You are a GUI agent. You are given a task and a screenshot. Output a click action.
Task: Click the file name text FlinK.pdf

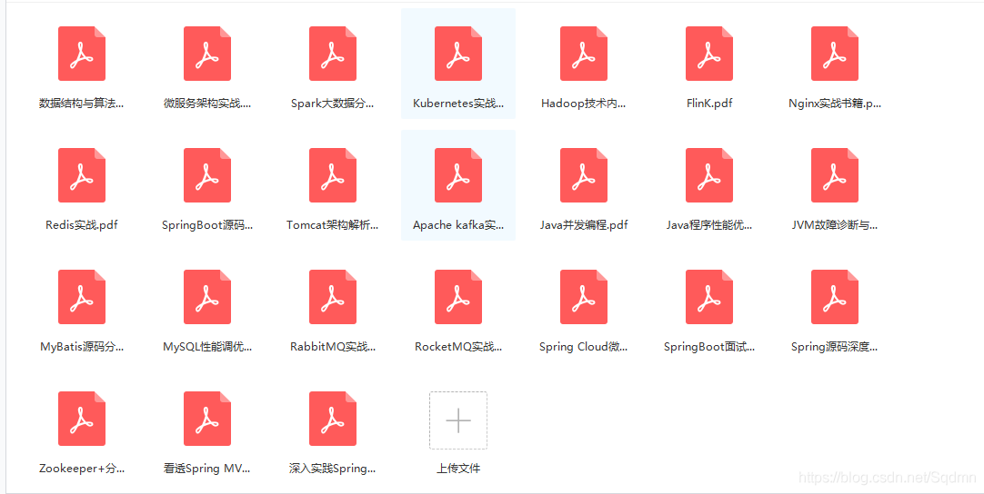[x=709, y=104]
